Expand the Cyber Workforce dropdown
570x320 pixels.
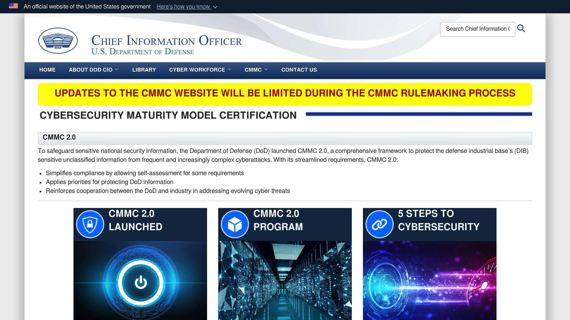point(200,70)
